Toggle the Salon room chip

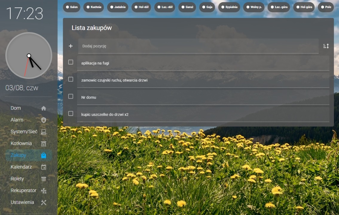(71, 7)
